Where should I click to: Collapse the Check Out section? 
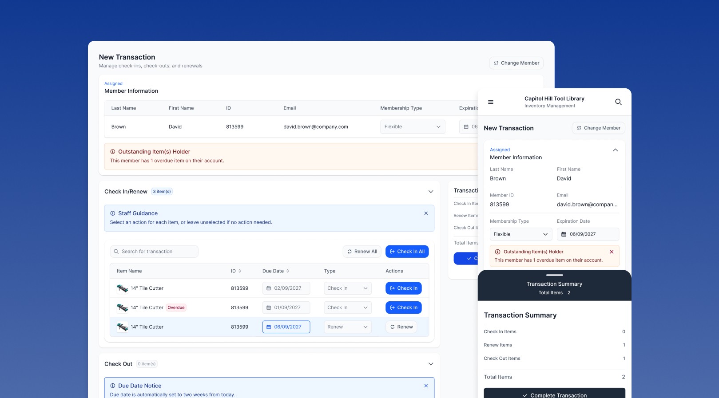click(x=431, y=364)
